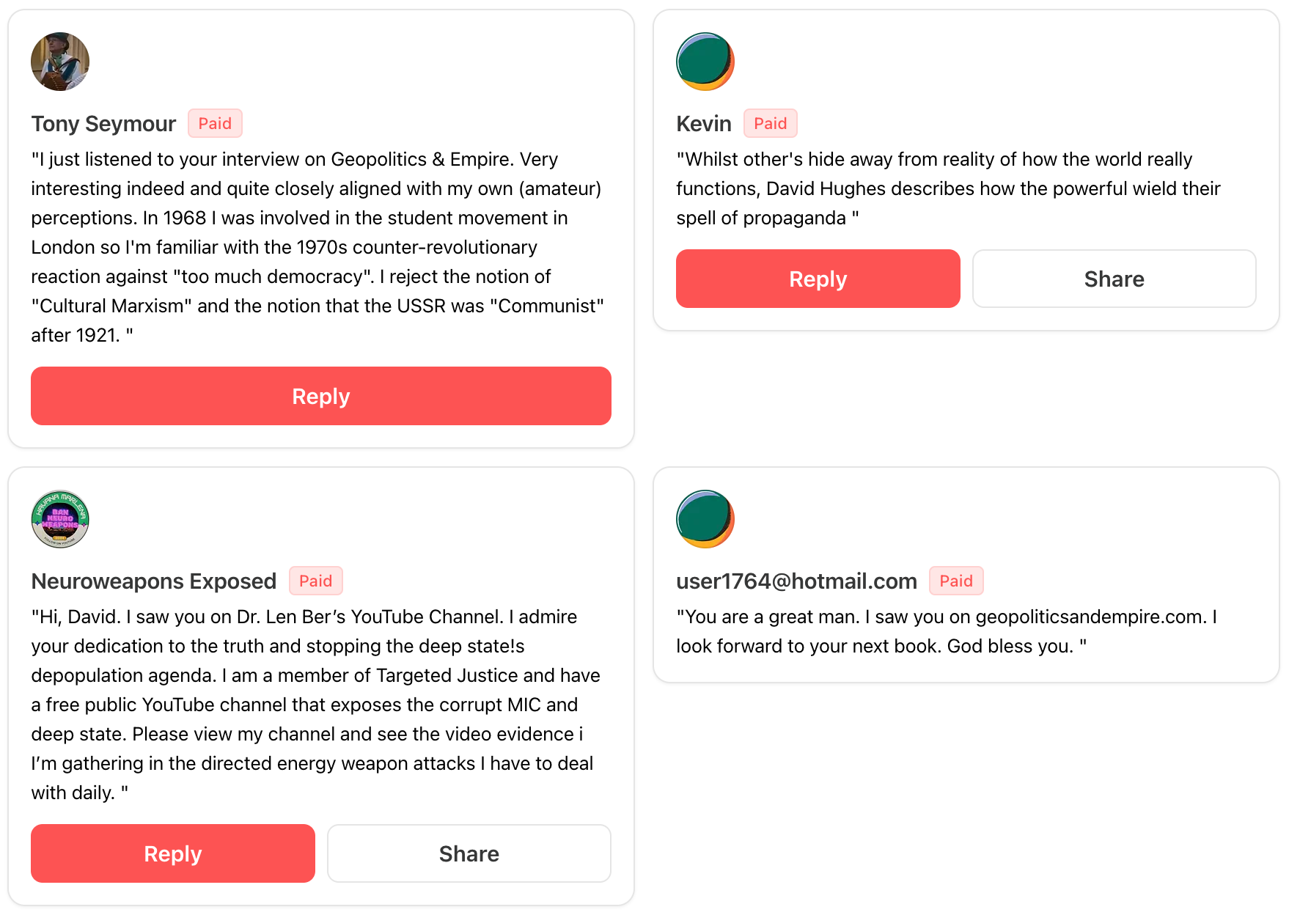Click Tony Seymour's profile photo
Viewport: 1289px width, 915px height.
(x=60, y=62)
